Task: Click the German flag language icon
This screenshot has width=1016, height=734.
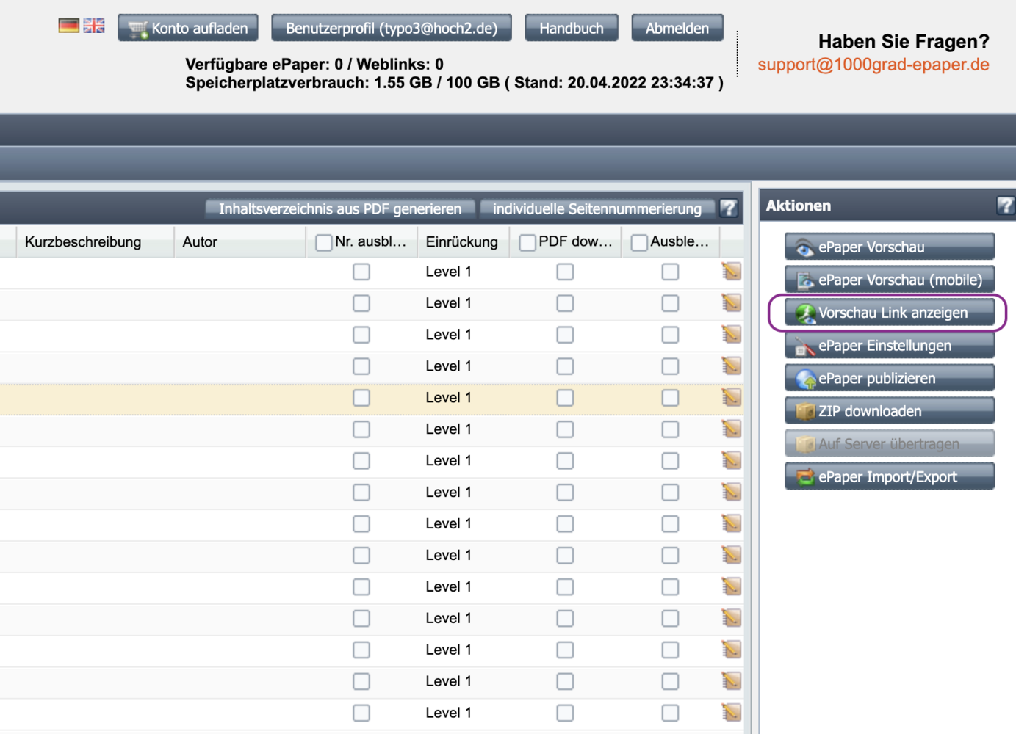Action: click(x=68, y=26)
